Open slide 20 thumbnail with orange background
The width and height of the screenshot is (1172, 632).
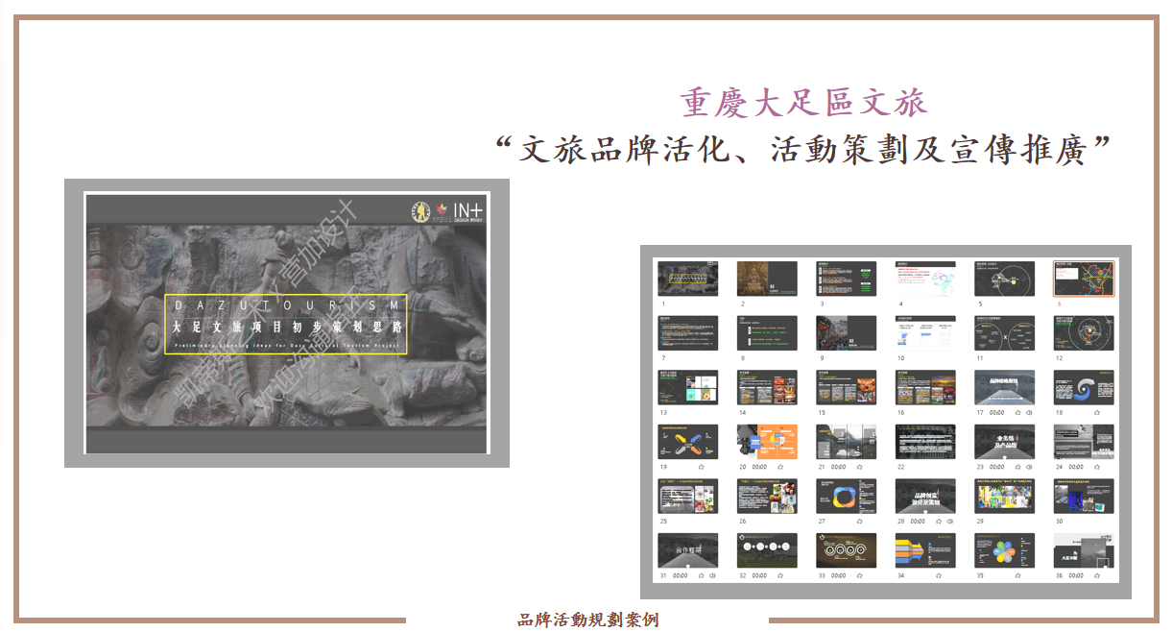(x=766, y=442)
